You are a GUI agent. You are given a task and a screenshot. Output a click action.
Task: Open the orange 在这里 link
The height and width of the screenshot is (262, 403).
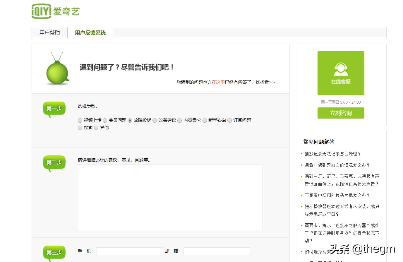pyautogui.click(x=218, y=82)
